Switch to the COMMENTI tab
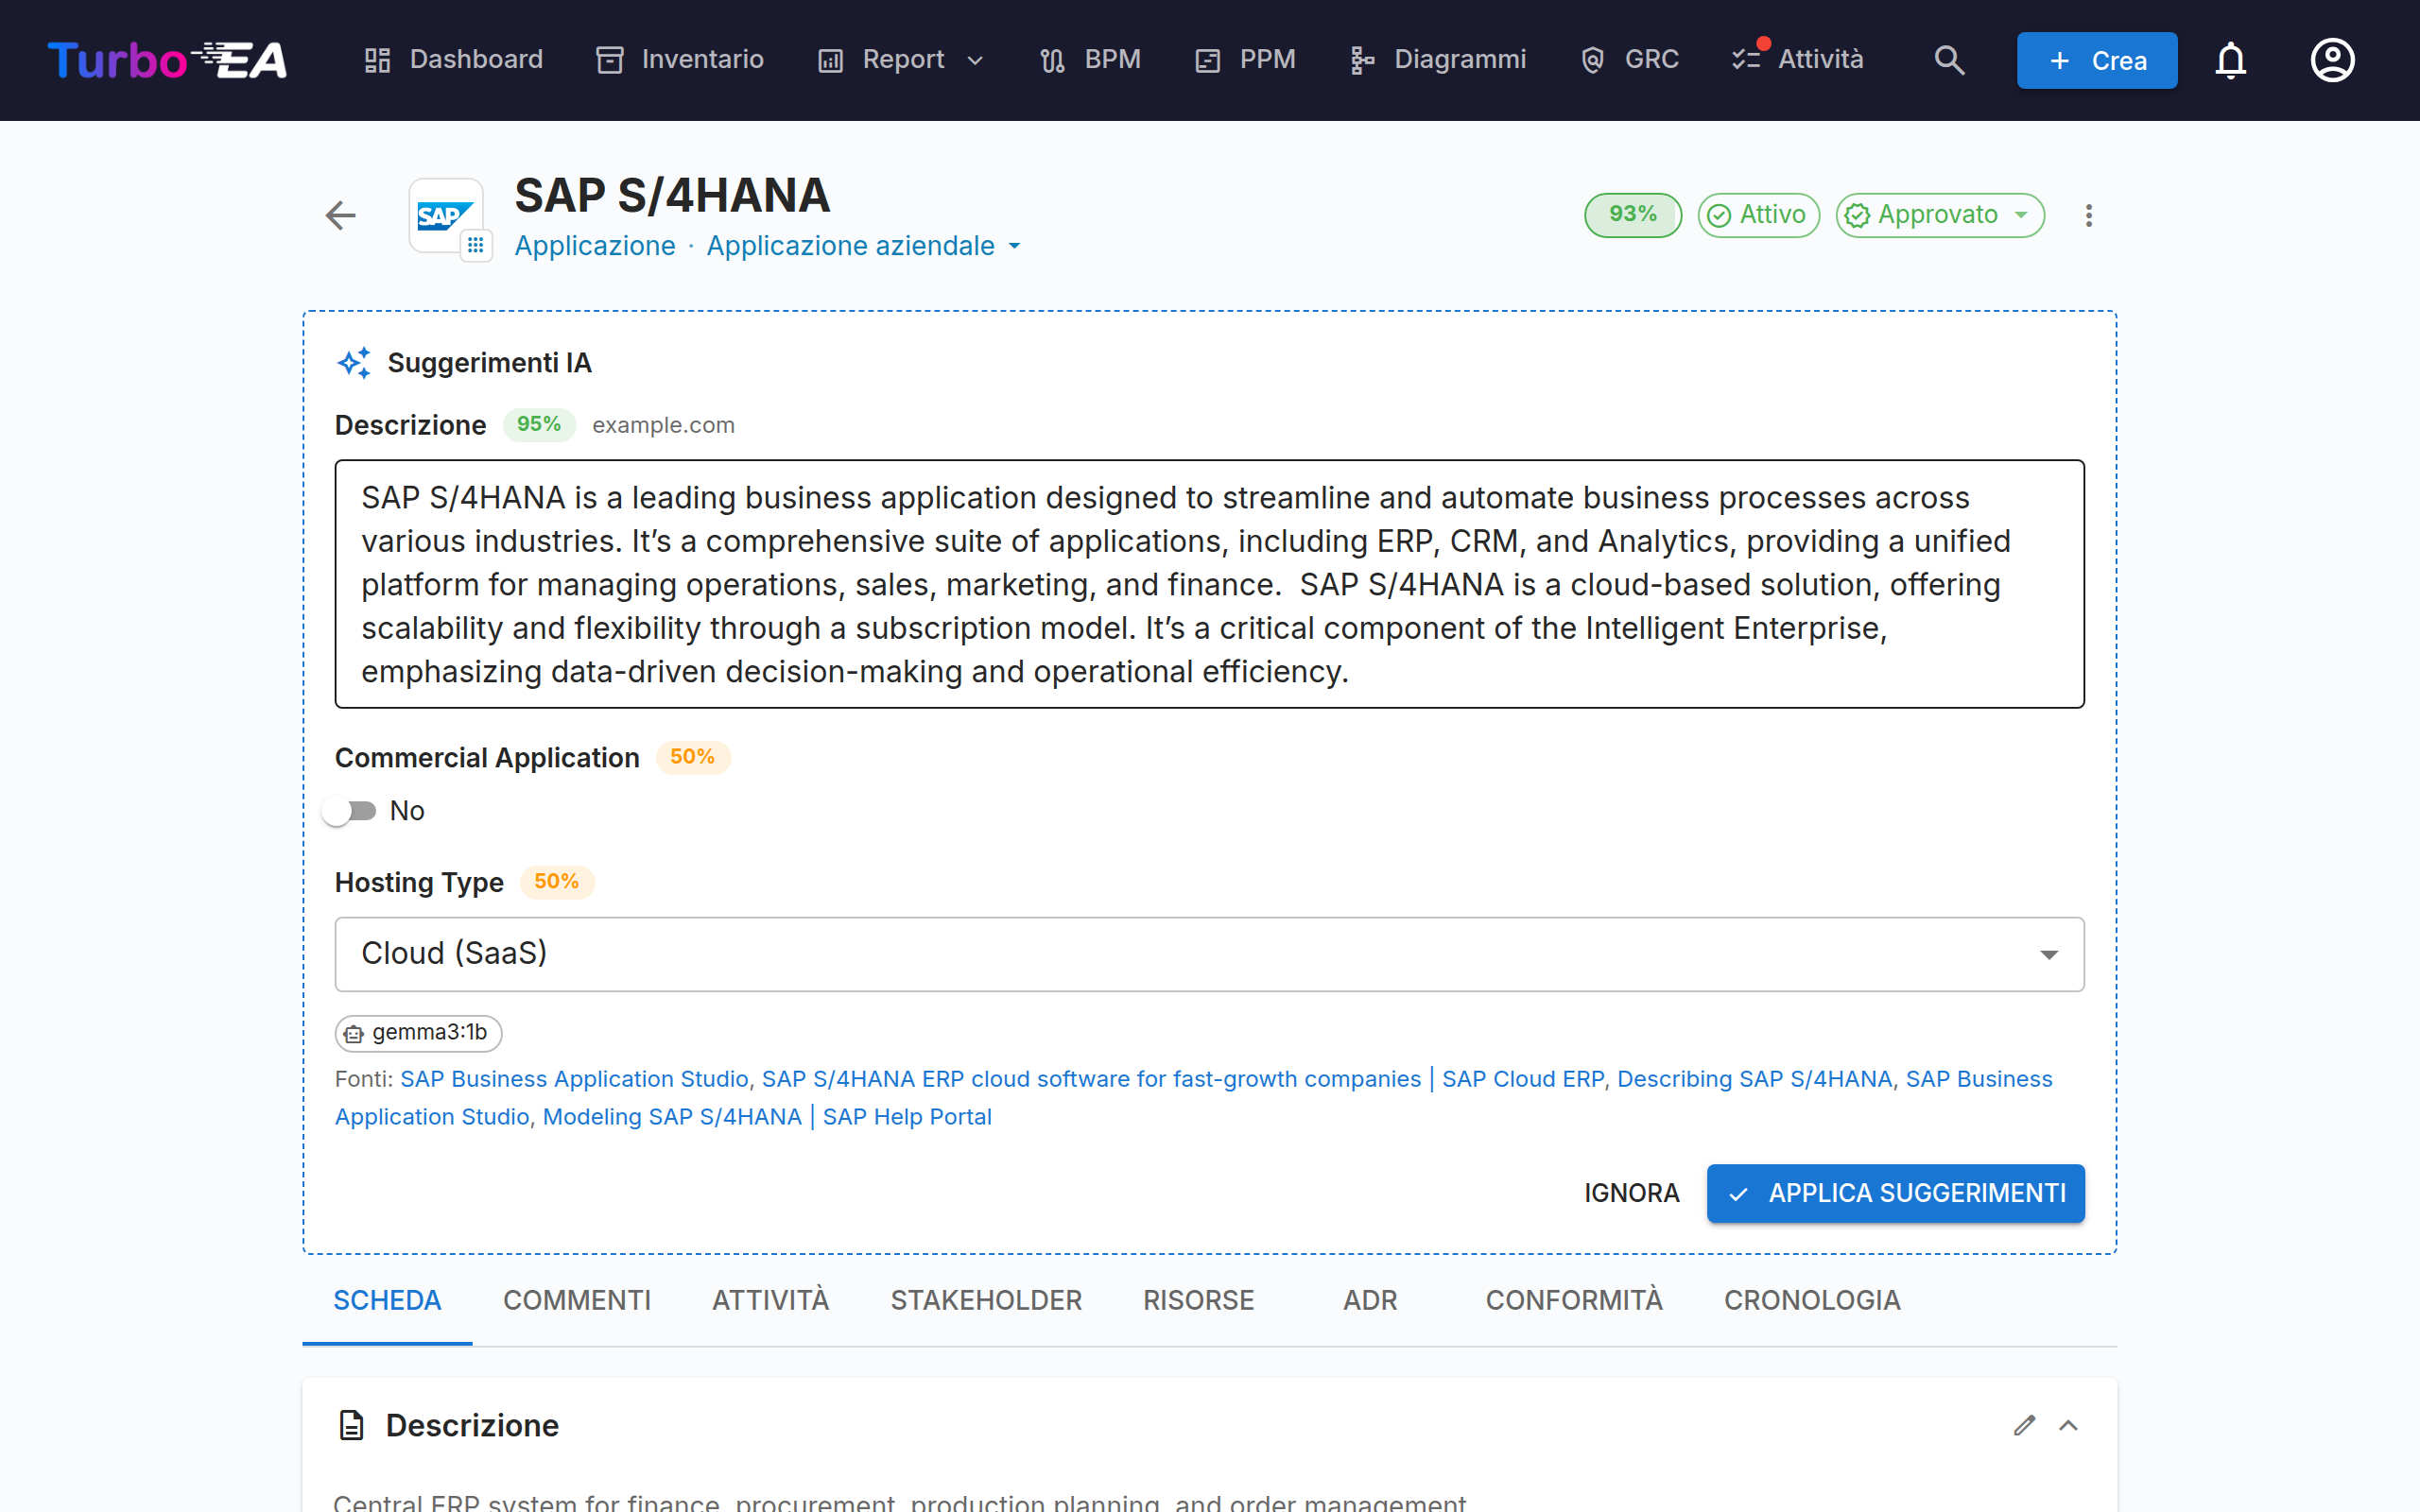The image size is (2420, 1512). pyautogui.click(x=576, y=1300)
